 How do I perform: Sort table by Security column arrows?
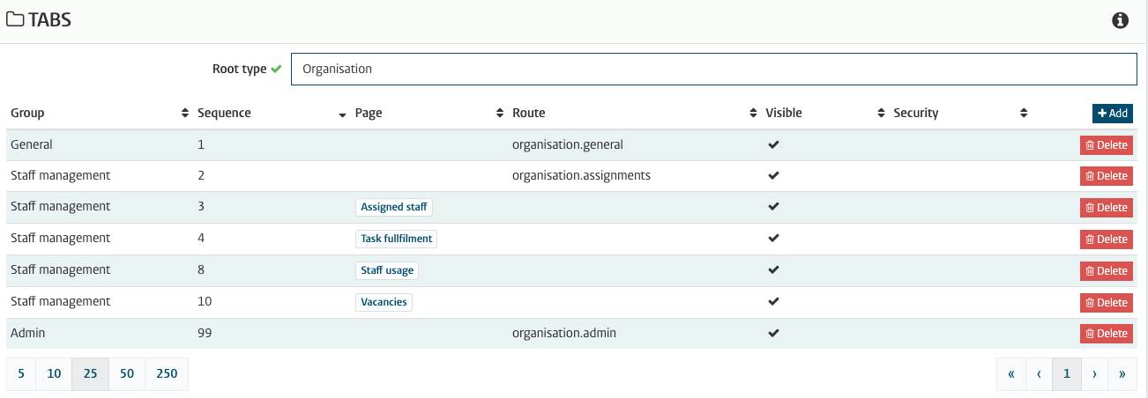tap(1024, 113)
